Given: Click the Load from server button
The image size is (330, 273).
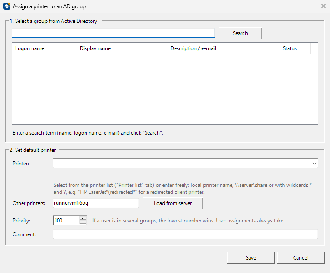Looking at the screenshot, I should [173, 203].
